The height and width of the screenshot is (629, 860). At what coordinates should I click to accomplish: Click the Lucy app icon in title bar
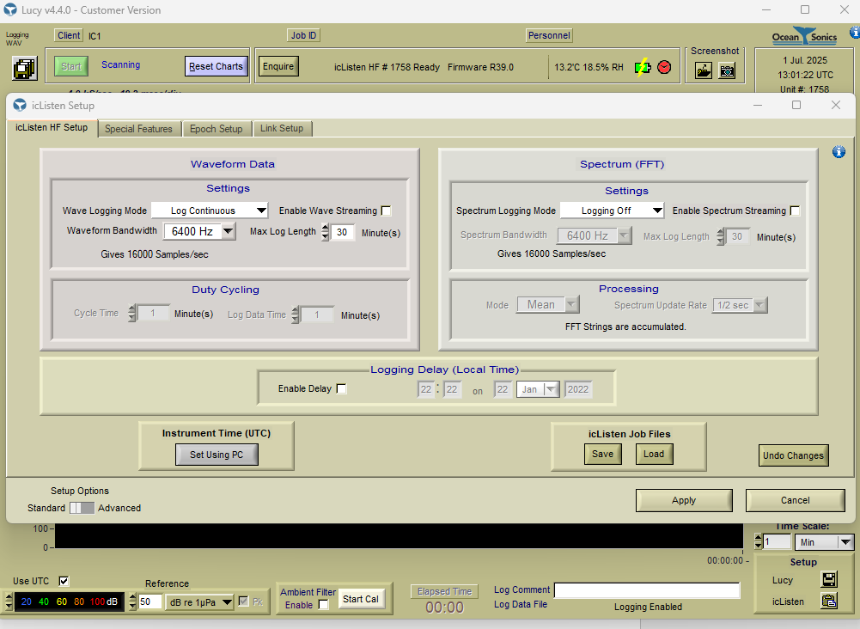click(10, 9)
